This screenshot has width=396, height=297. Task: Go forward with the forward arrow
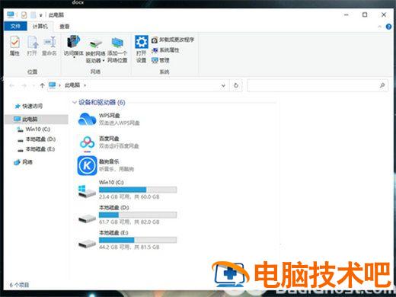24,85
